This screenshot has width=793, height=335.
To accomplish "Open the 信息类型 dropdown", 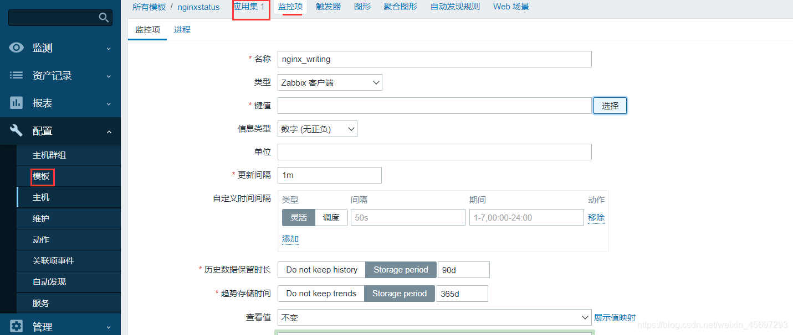I will (318, 129).
